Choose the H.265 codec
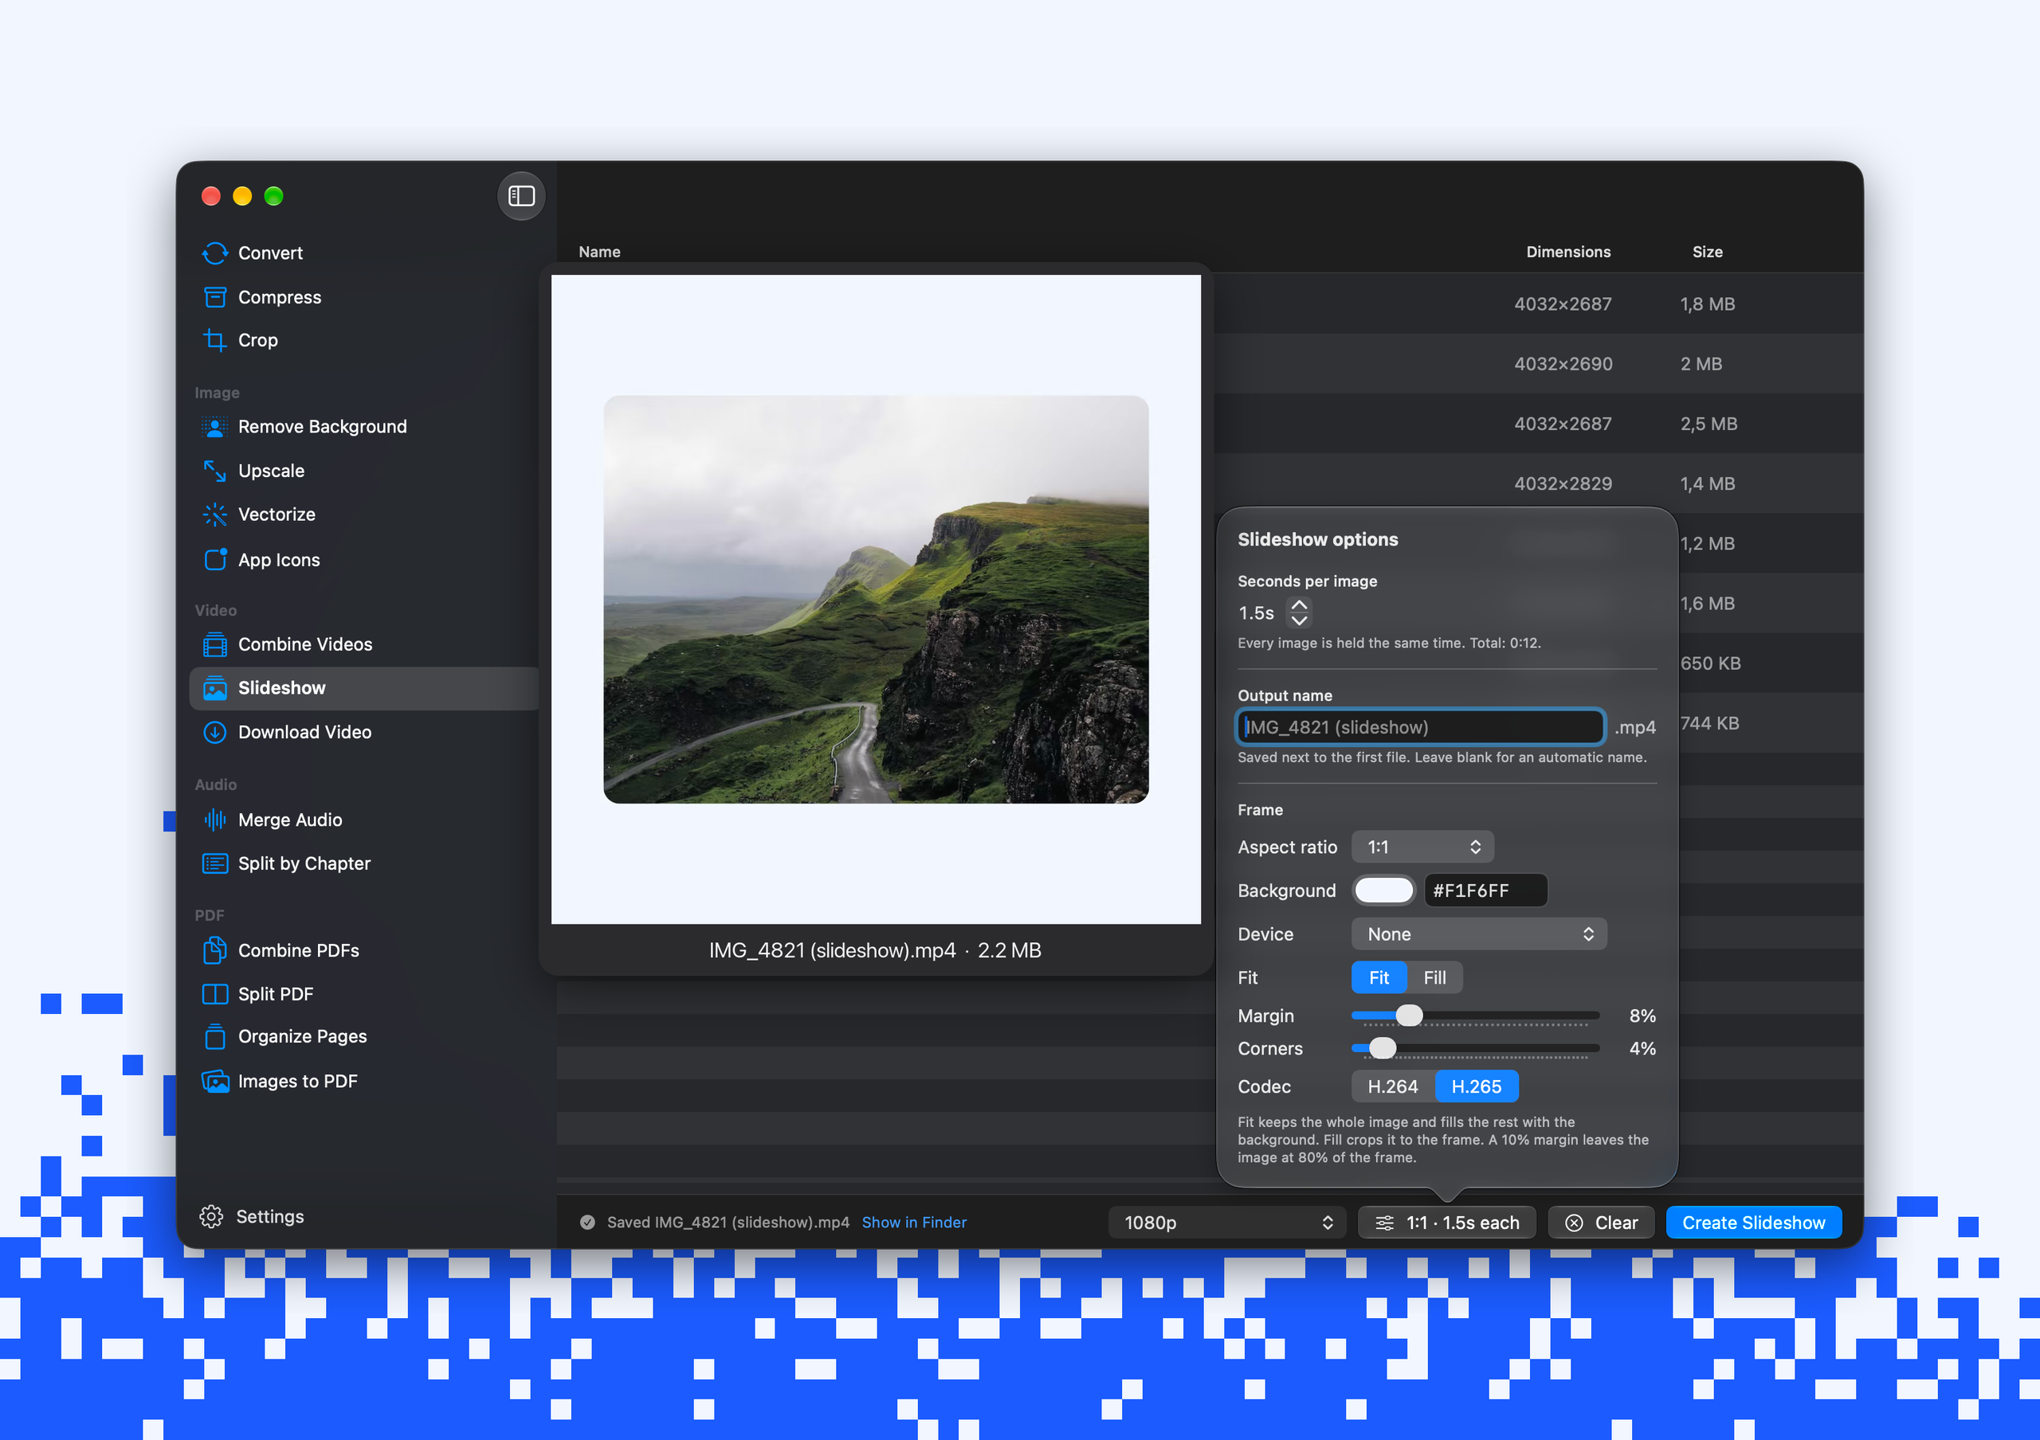Screen dimensions: 2040x1440 point(1477,1086)
